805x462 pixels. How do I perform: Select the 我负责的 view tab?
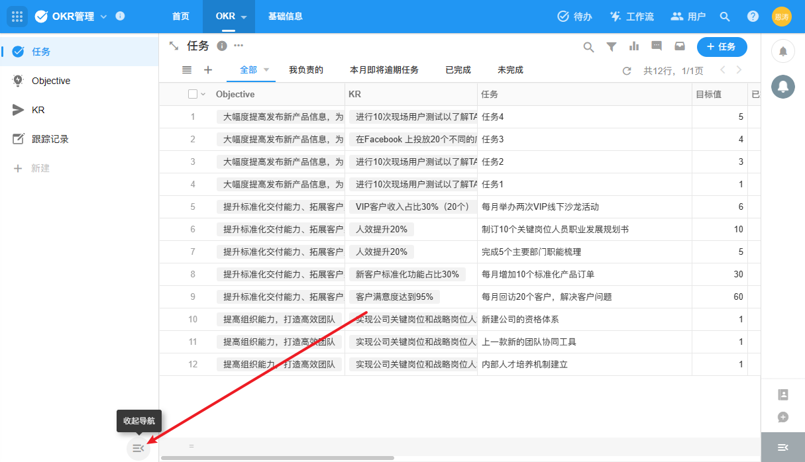[x=306, y=70]
